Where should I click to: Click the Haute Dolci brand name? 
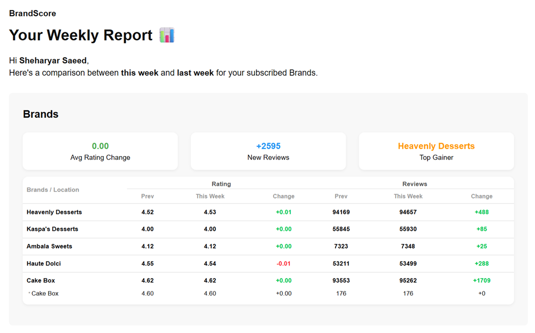(x=43, y=264)
